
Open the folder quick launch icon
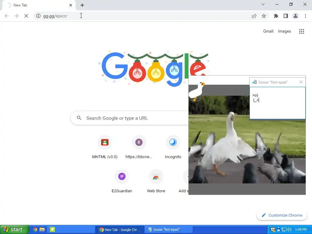pyautogui.click(x=42, y=229)
